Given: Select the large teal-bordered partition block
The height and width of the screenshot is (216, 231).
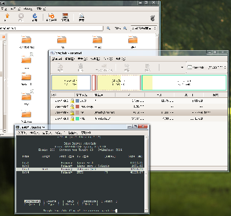Looking at the screenshot, I should (184, 82).
